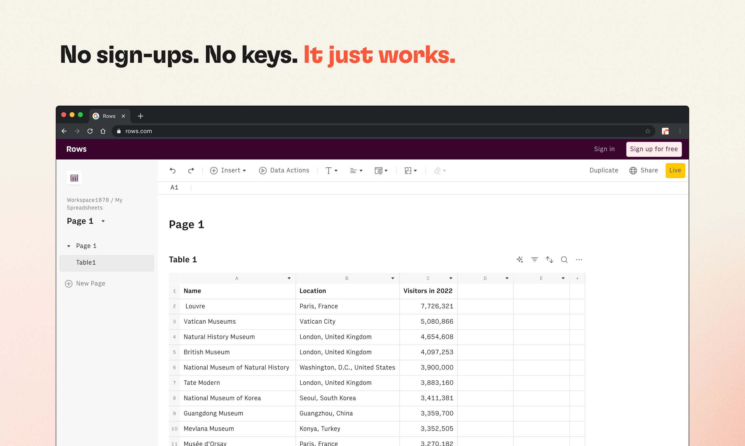
Task: Select column A header
Action: pos(238,278)
